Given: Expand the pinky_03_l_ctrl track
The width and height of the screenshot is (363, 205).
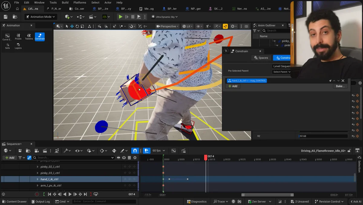Looking at the screenshot, I should pos(38,173).
